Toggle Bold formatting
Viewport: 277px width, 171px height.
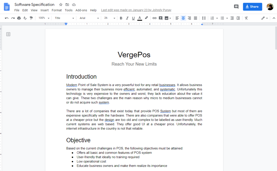(121, 18)
